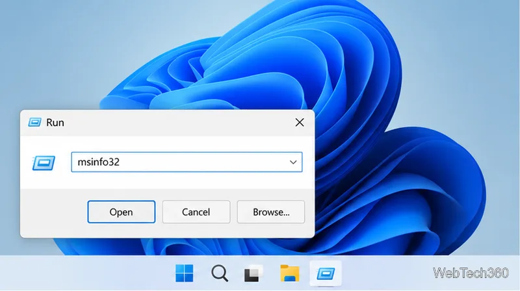Open the Windows Start menu
The width and height of the screenshot is (520, 291).
(x=185, y=273)
